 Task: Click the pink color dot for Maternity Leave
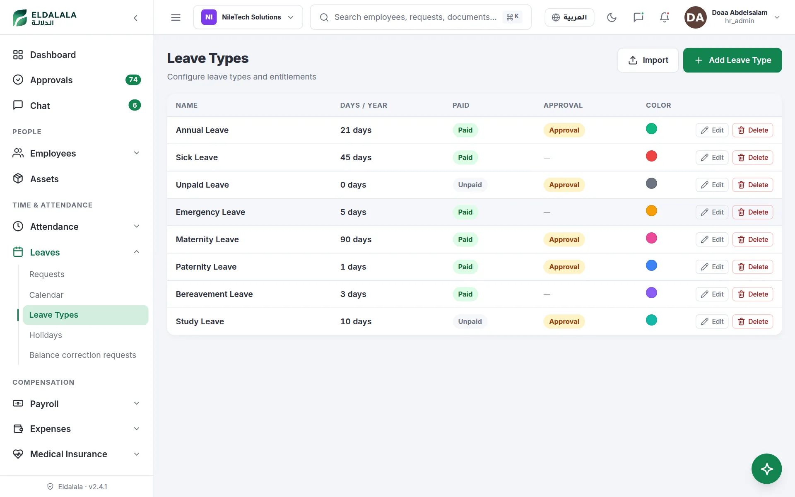(x=651, y=238)
